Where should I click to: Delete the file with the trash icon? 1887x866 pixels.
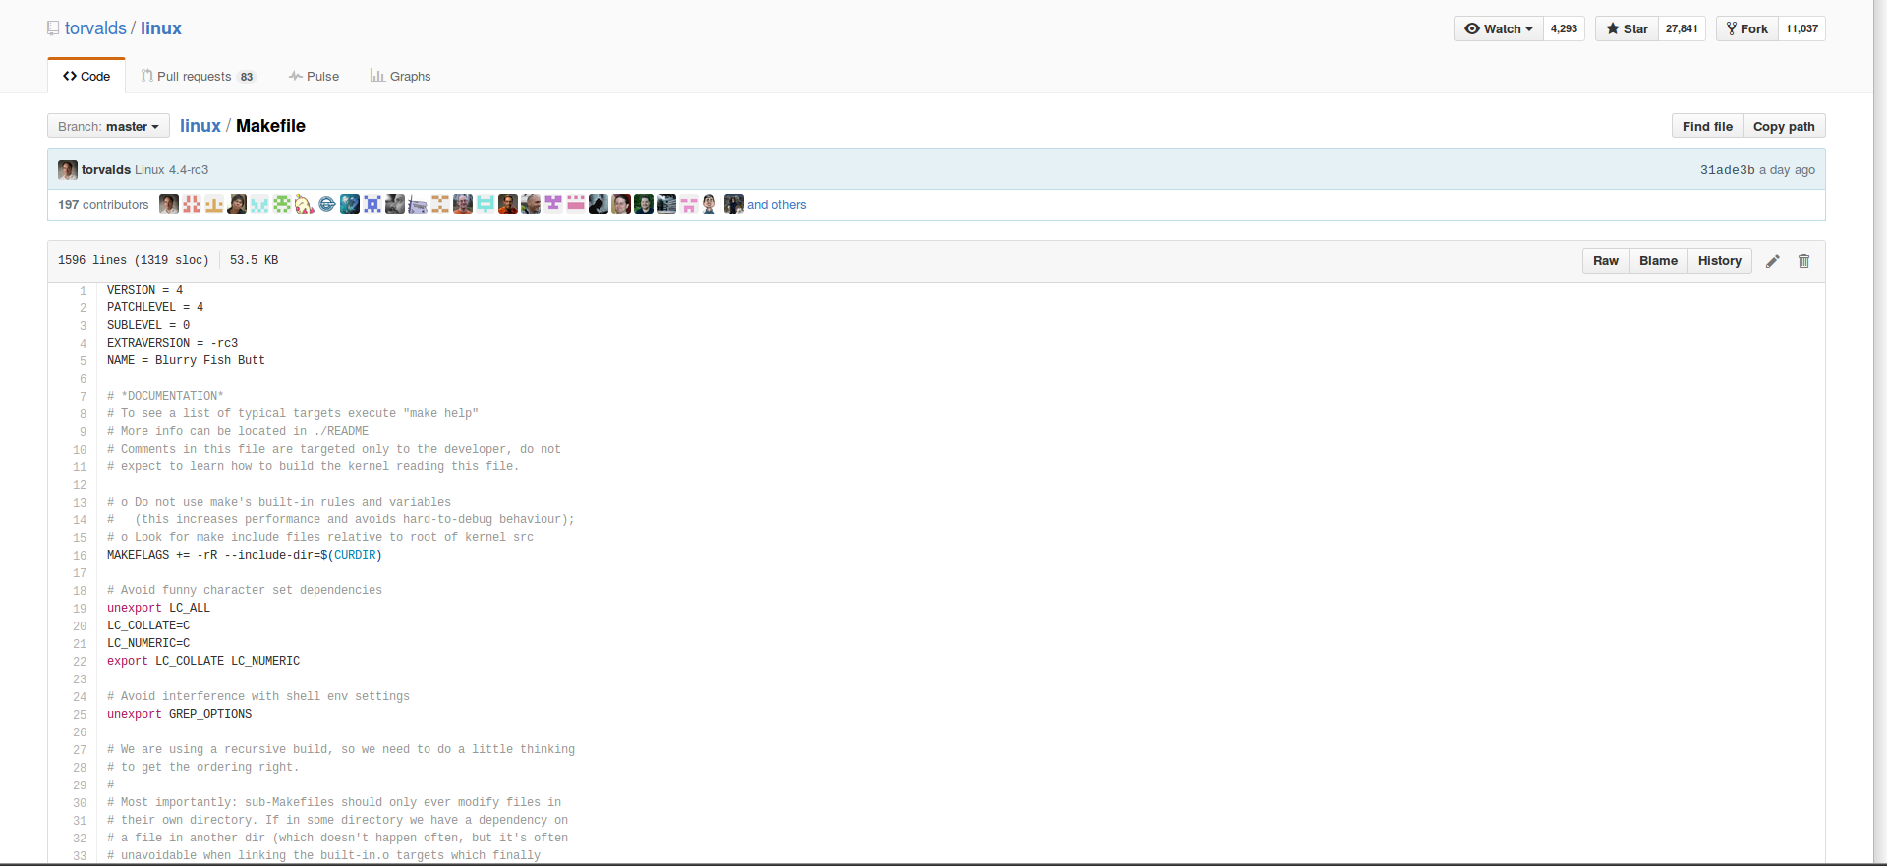click(1804, 261)
